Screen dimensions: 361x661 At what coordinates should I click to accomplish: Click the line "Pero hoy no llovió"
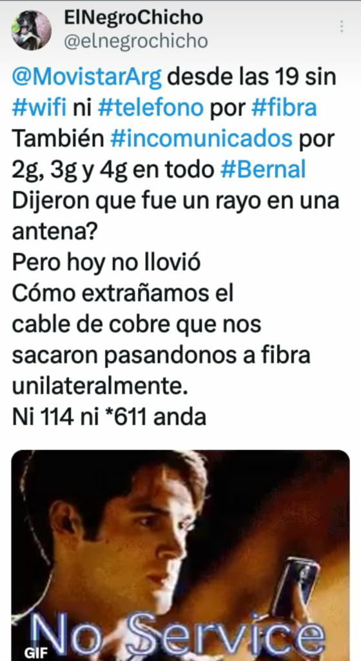106,263
